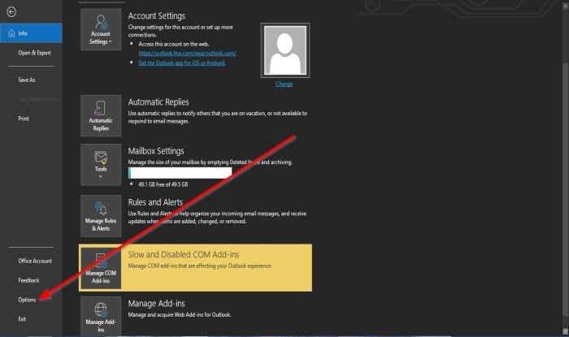Open the Feedback section
This screenshot has height=337, width=569.
(28, 280)
